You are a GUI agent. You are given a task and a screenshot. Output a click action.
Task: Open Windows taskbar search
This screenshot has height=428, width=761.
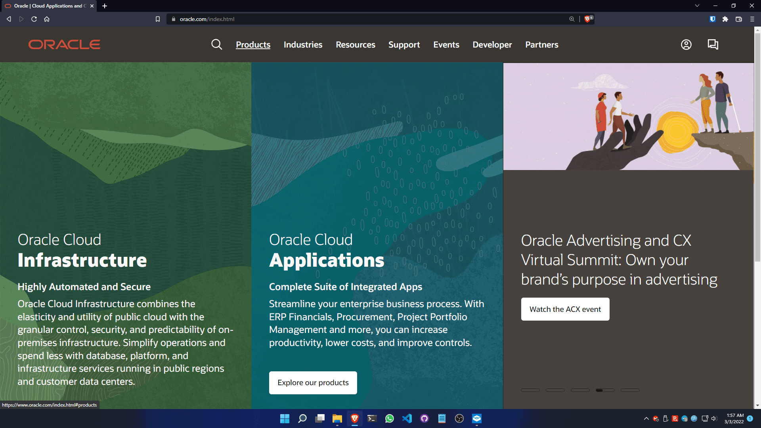302,418
